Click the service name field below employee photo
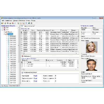Screen dimensions: 104x104 click(x=92, y=74)
